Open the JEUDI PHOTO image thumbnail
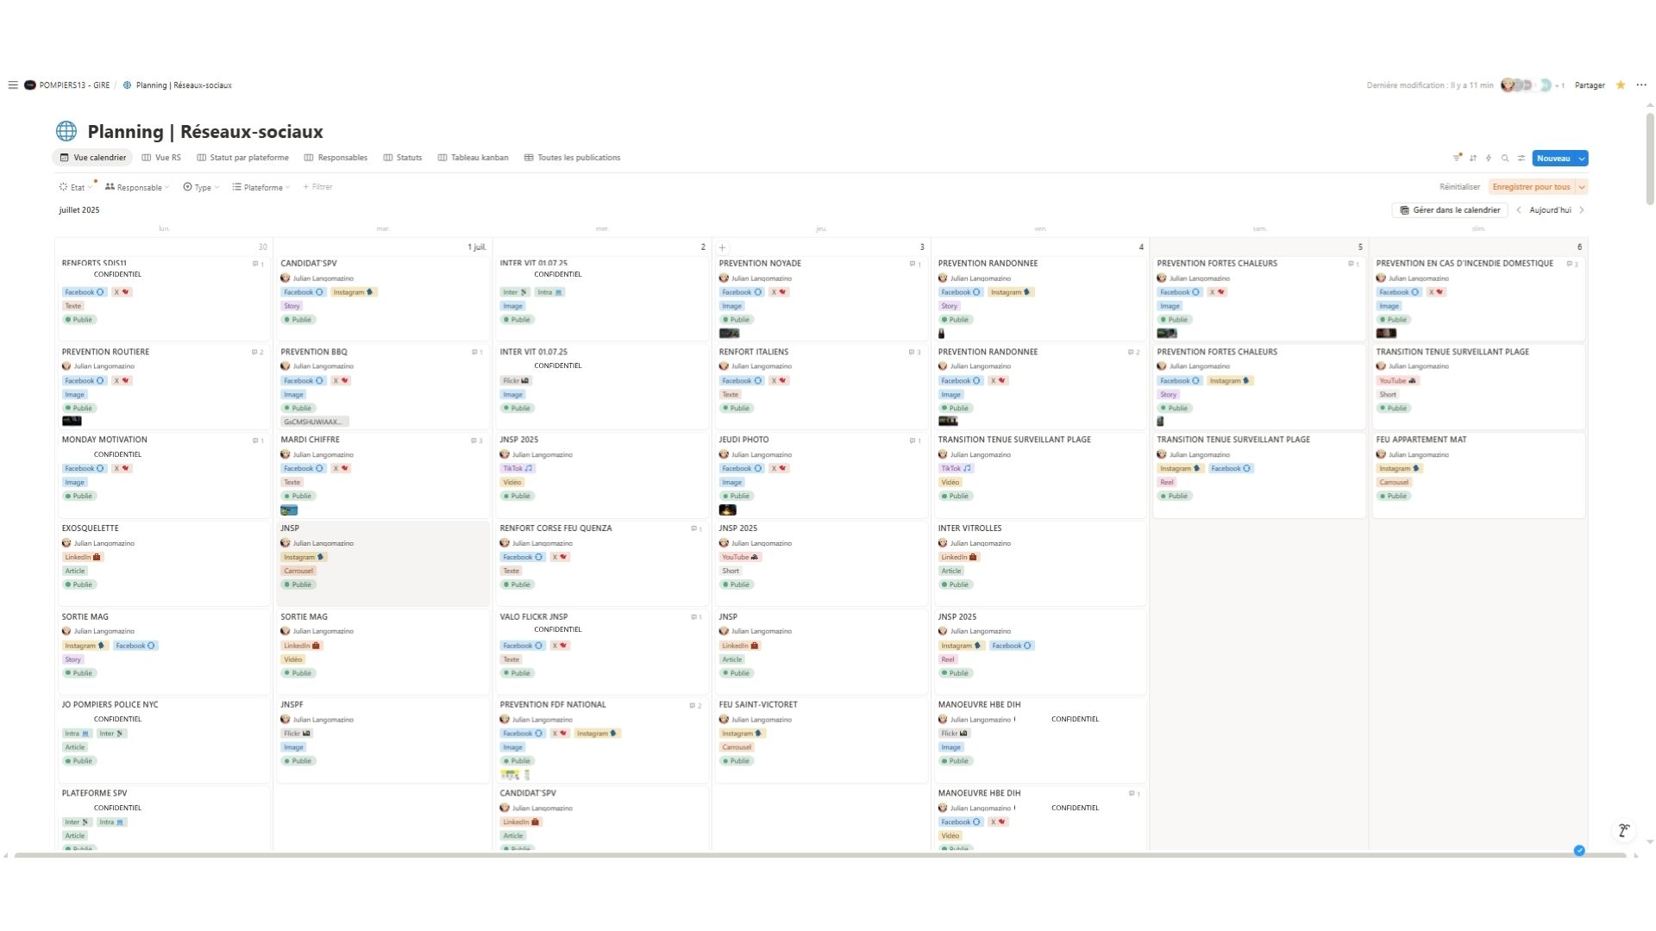Viewport: 1656px width, 931px height. tap(727, 510)
